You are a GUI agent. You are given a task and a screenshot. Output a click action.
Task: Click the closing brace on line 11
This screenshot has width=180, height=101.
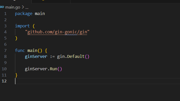click(16, 75)
